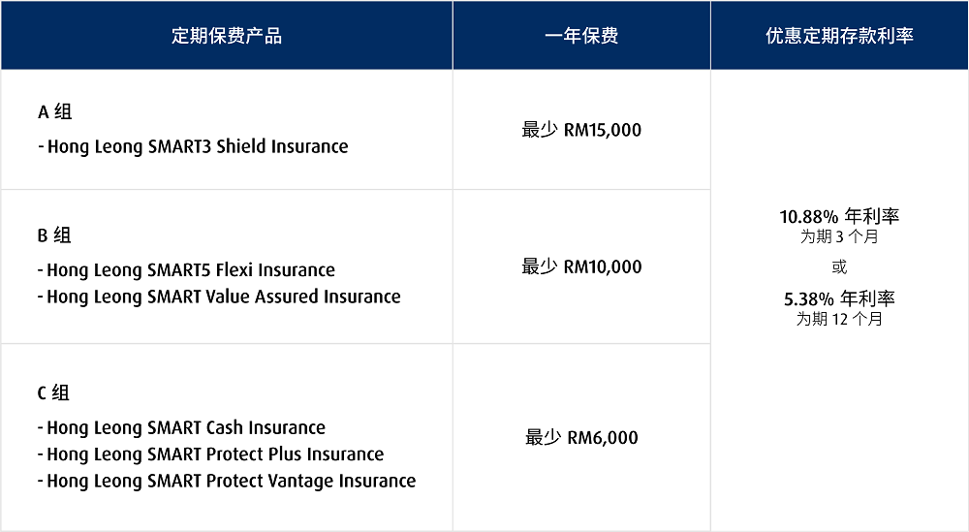969x532 pixels.
Task: Click 最少 RM6,000 premium cell
Action: pyautogui.click(x=581, y=437)
